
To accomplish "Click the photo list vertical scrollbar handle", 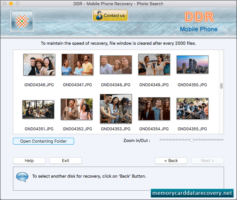I will pos(221,86).
